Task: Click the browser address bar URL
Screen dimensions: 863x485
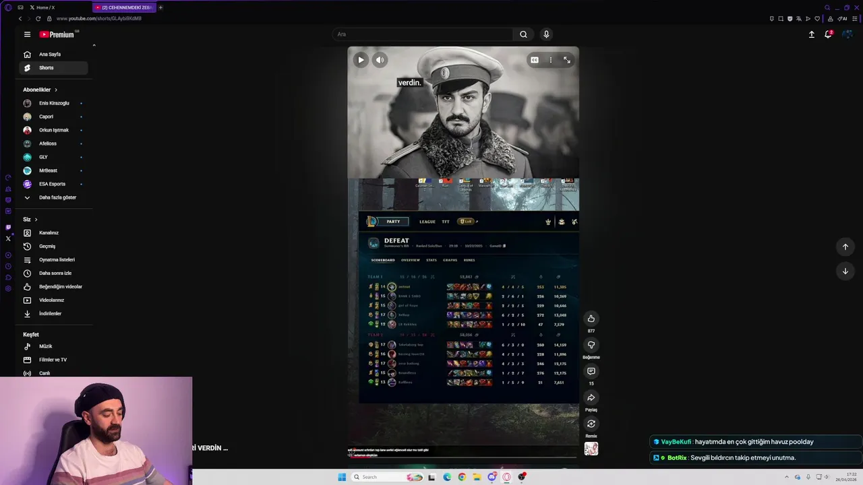Action: tap(99, 19)
